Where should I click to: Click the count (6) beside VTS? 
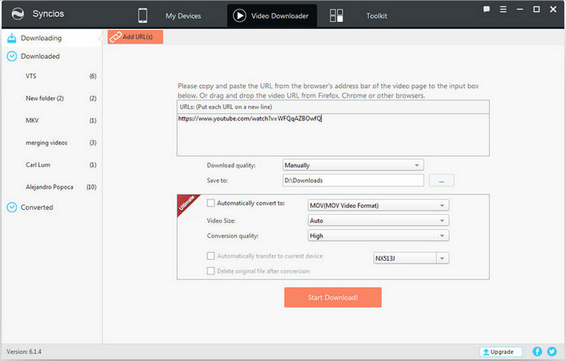tap(93, 76)
